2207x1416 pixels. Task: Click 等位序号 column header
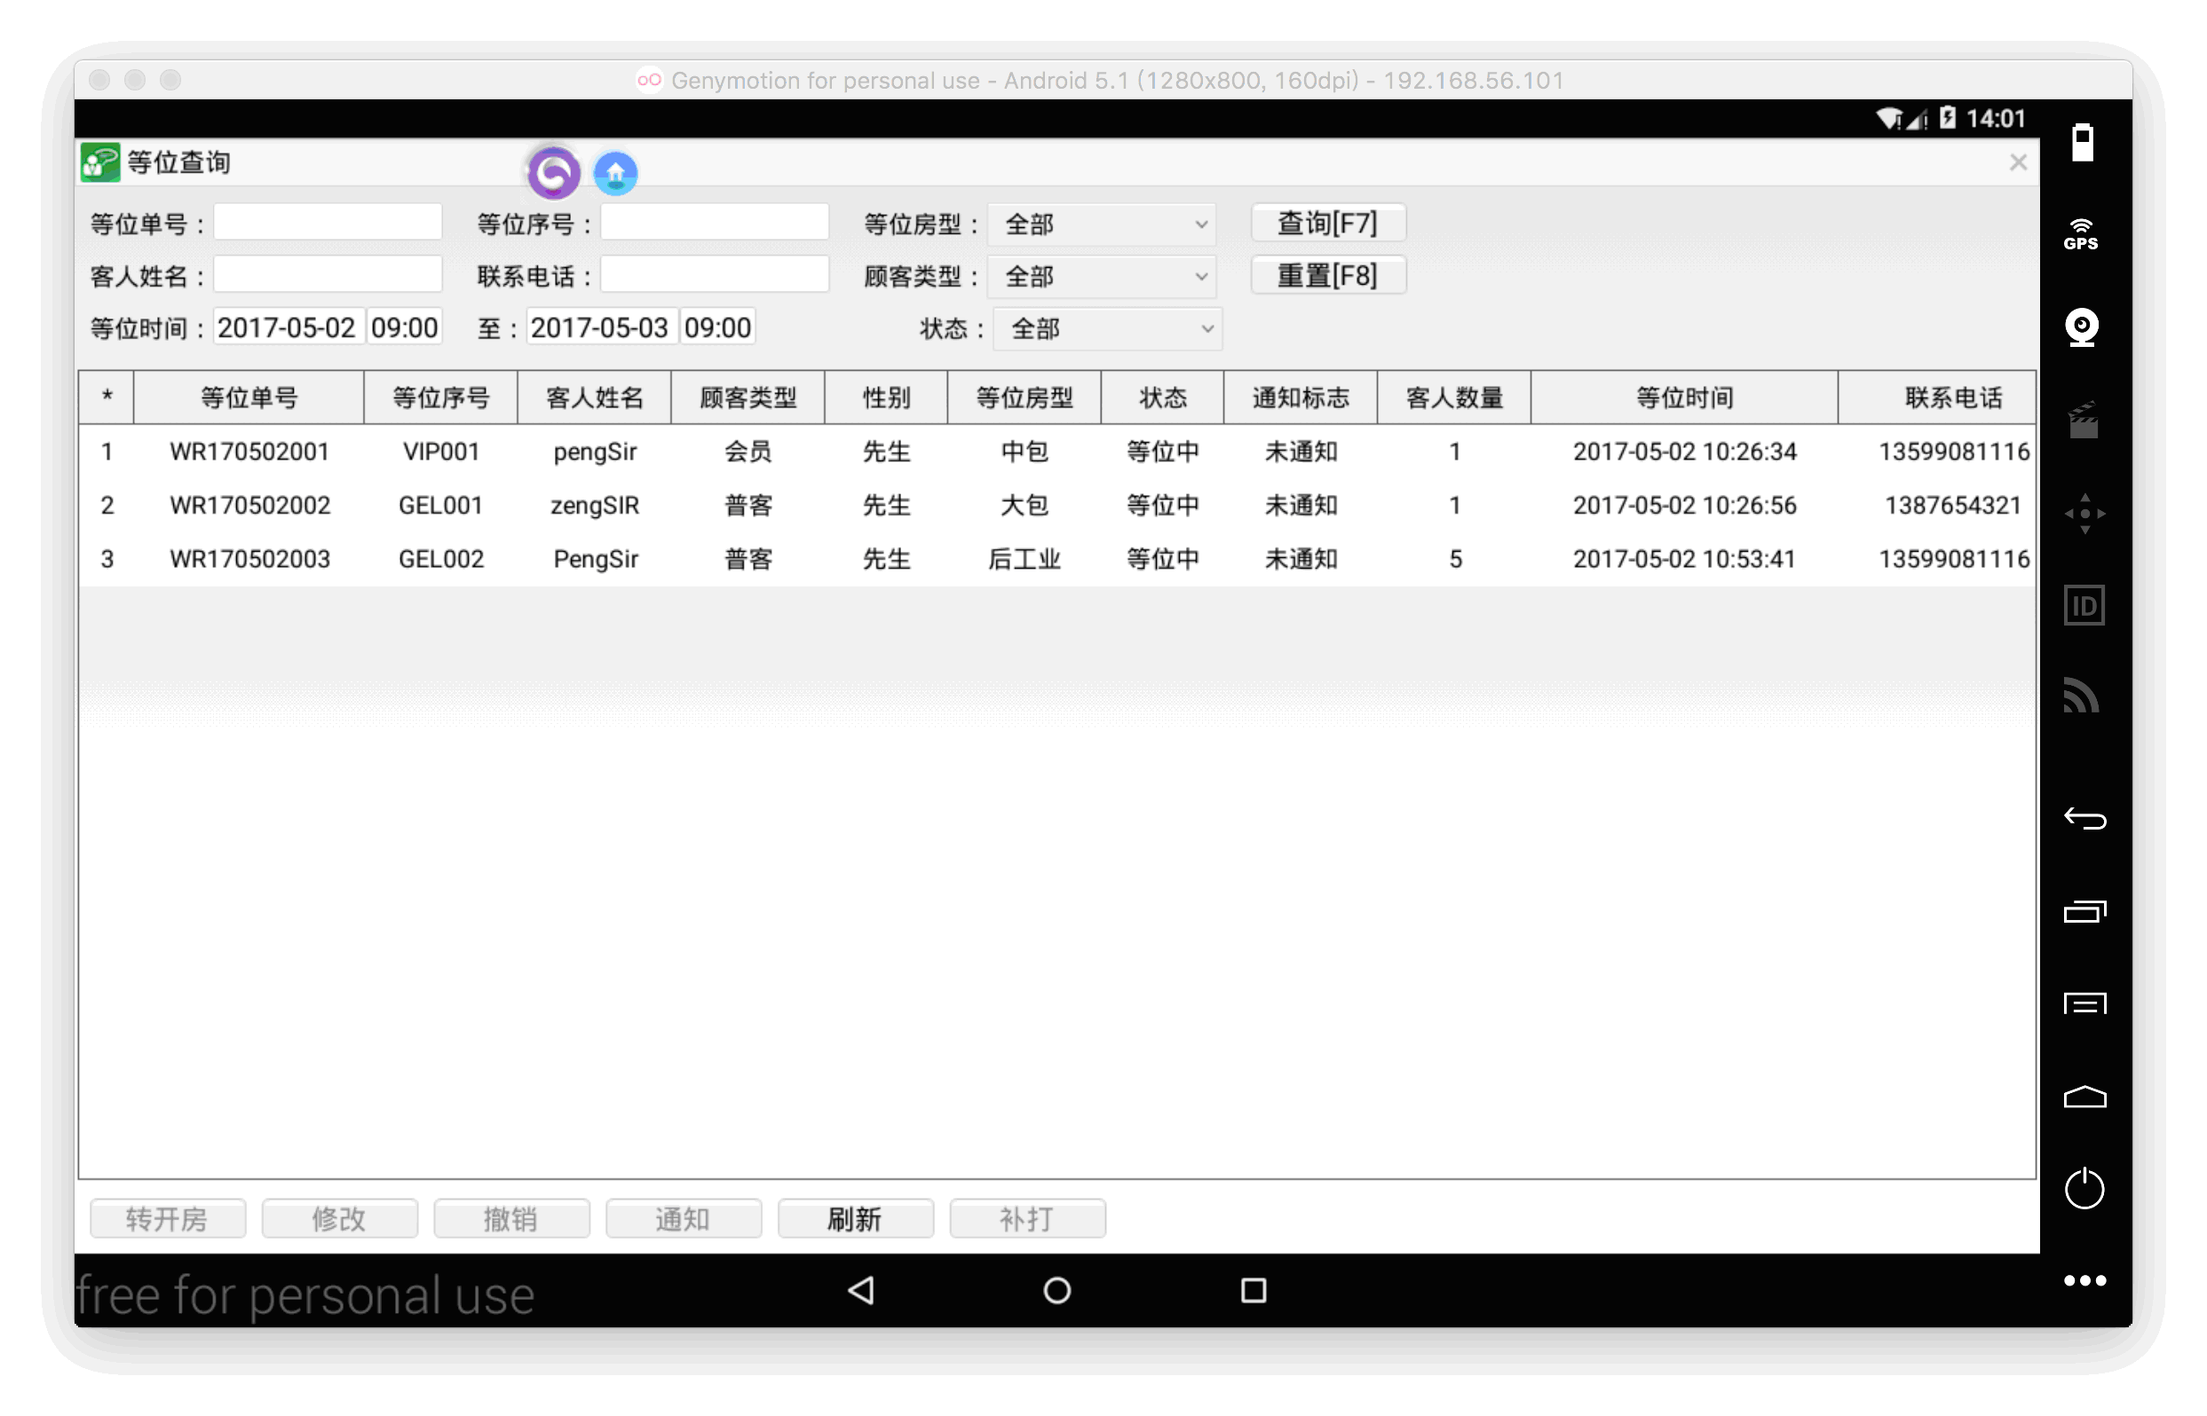(x=441, y=398)
